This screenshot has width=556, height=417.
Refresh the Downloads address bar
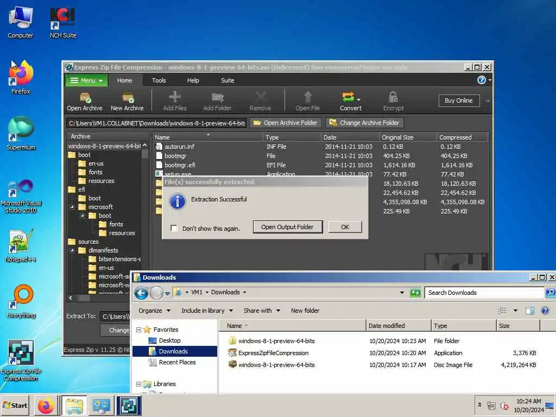415,293
